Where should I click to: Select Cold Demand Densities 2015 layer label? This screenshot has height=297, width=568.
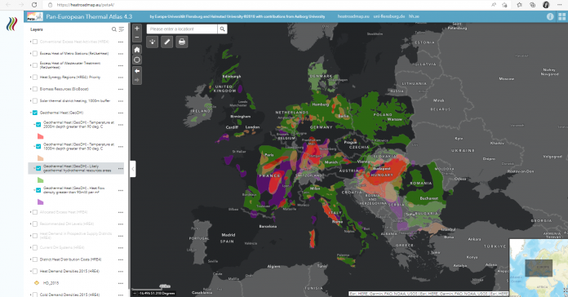[x=69, y=295]
